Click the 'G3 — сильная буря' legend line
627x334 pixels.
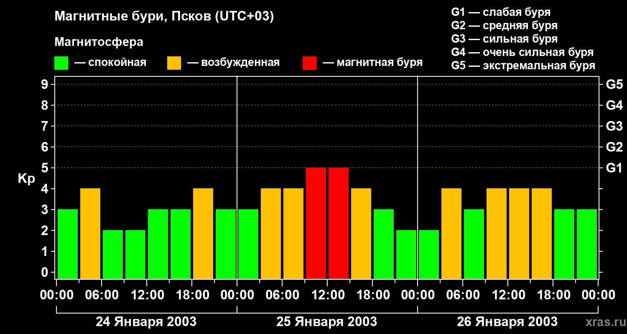(x=504, y=39)
